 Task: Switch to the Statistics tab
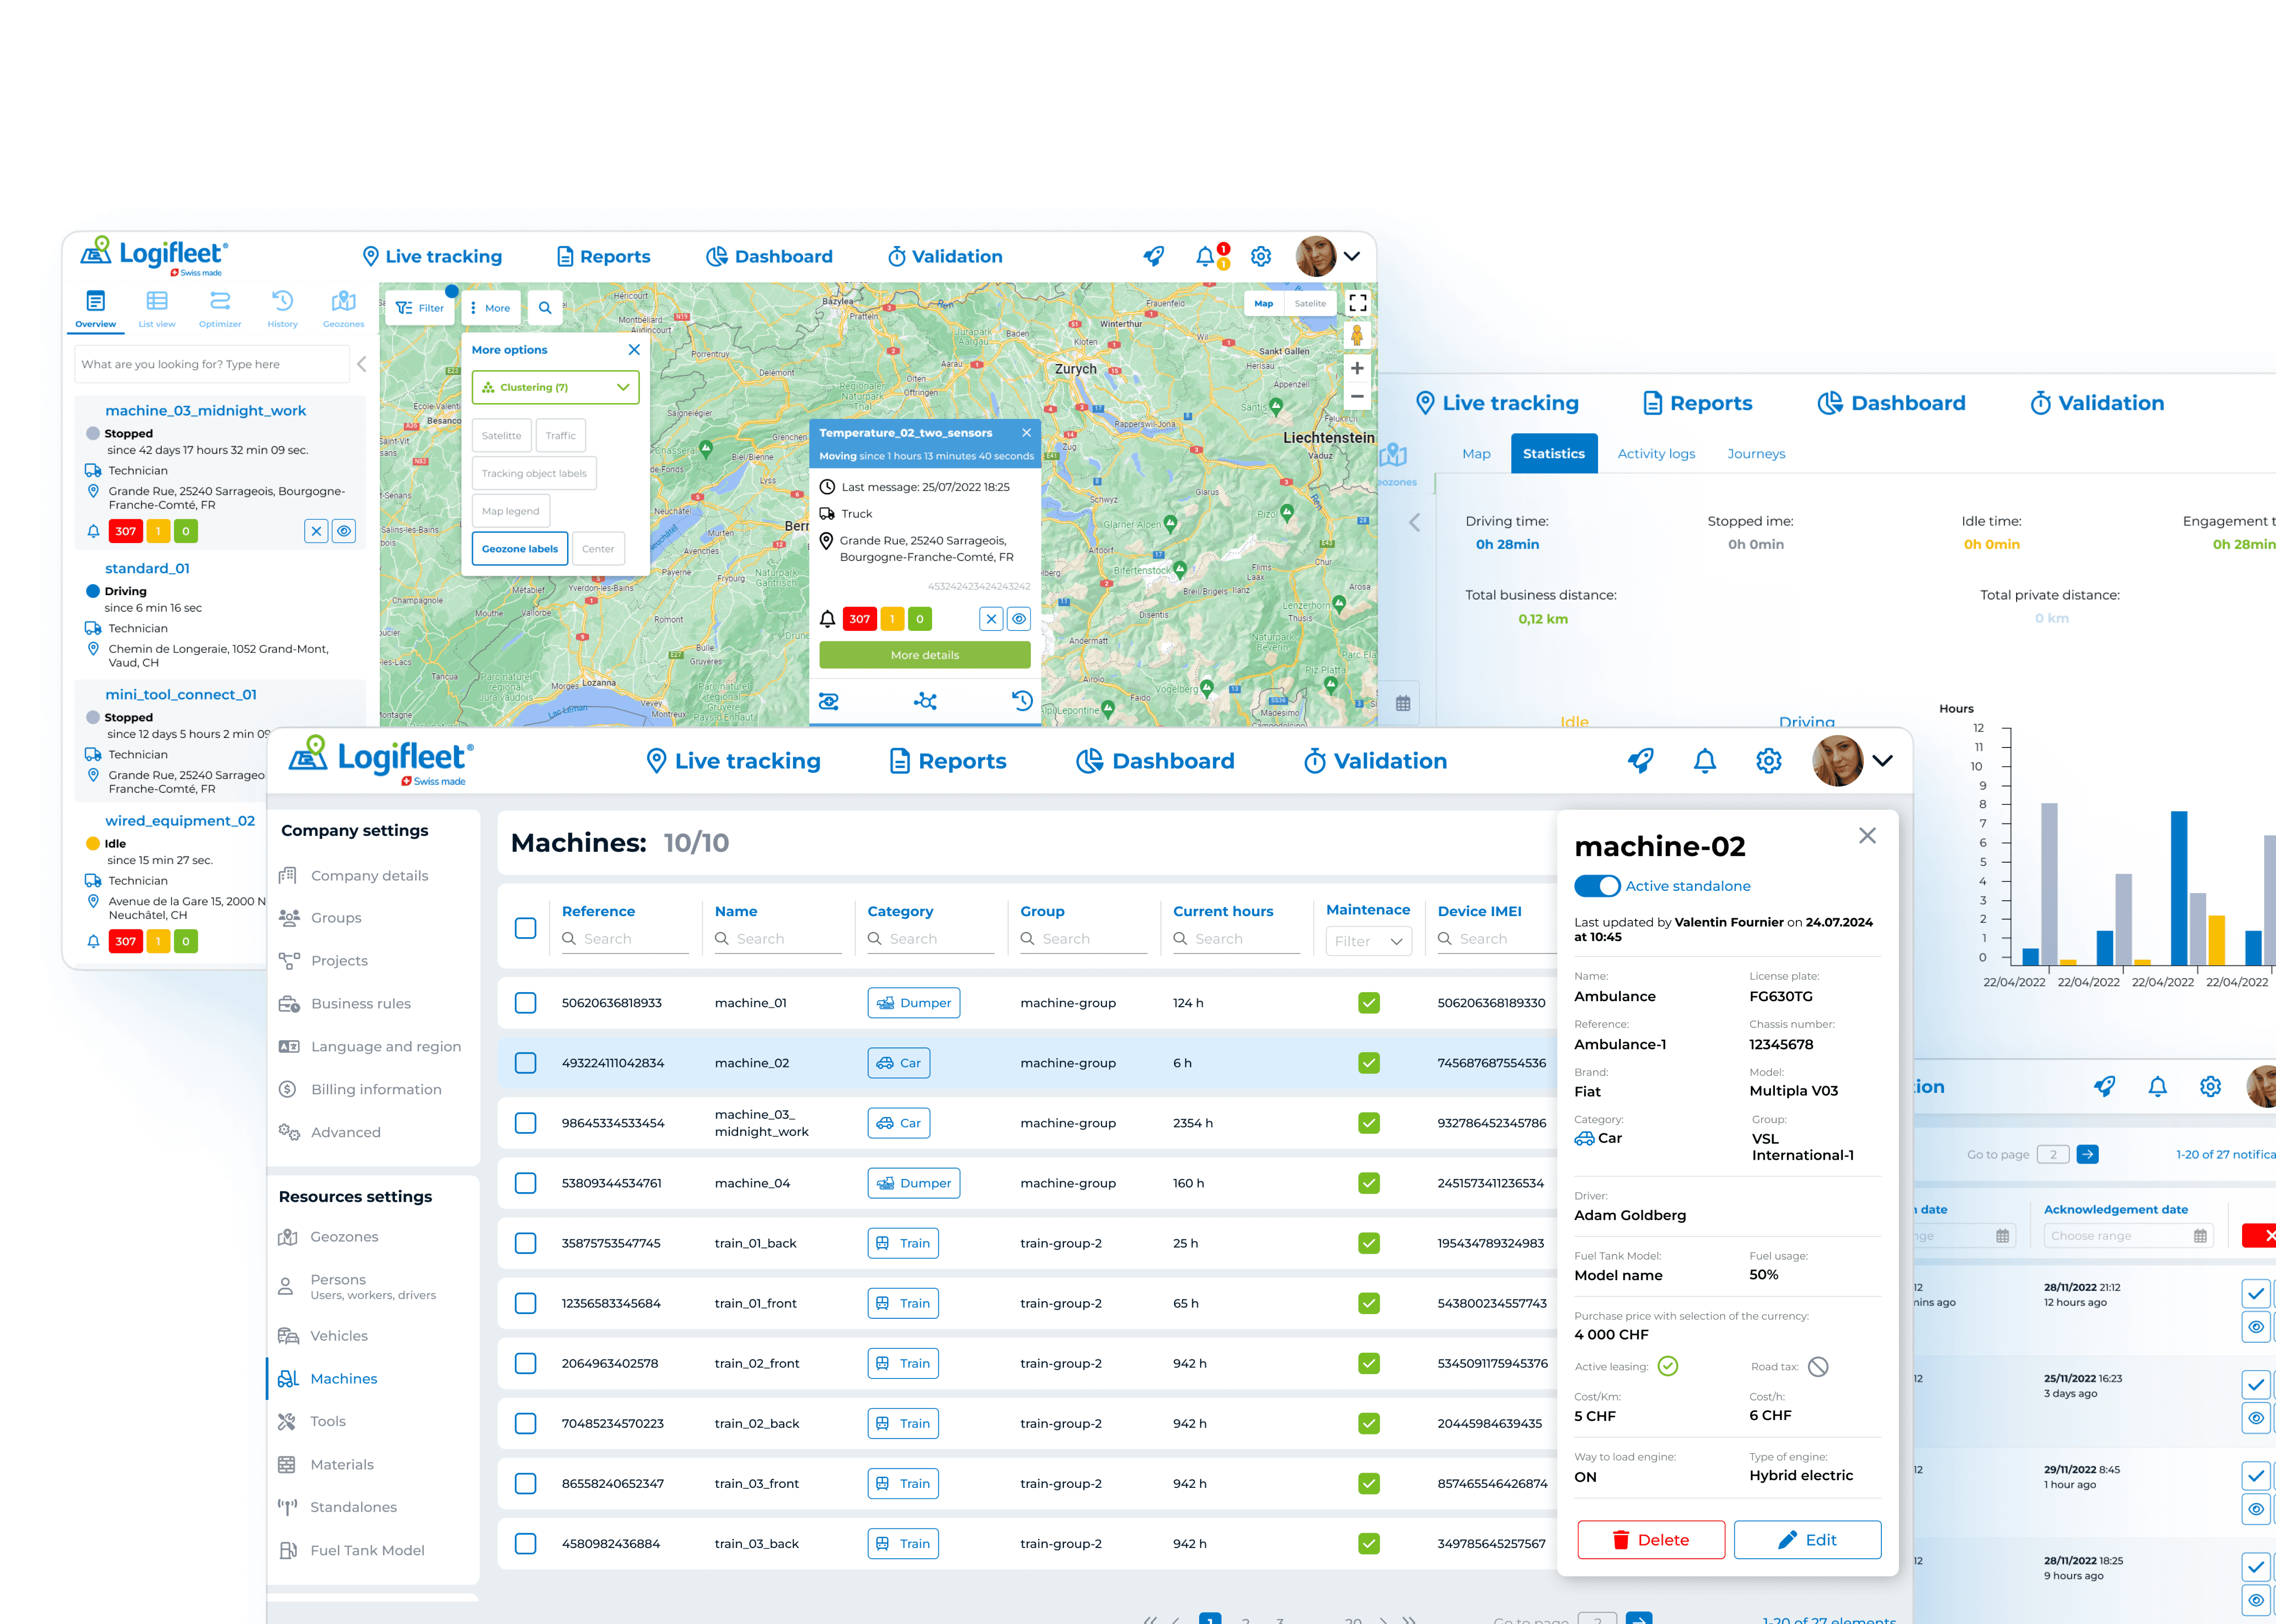pos(1554,454)
